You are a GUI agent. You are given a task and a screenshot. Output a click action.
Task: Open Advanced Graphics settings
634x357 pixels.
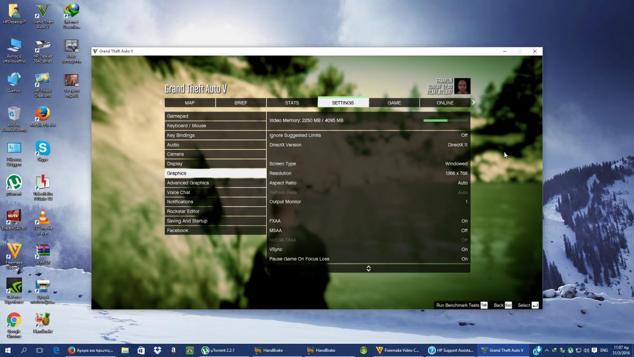(x=215, y=183)
